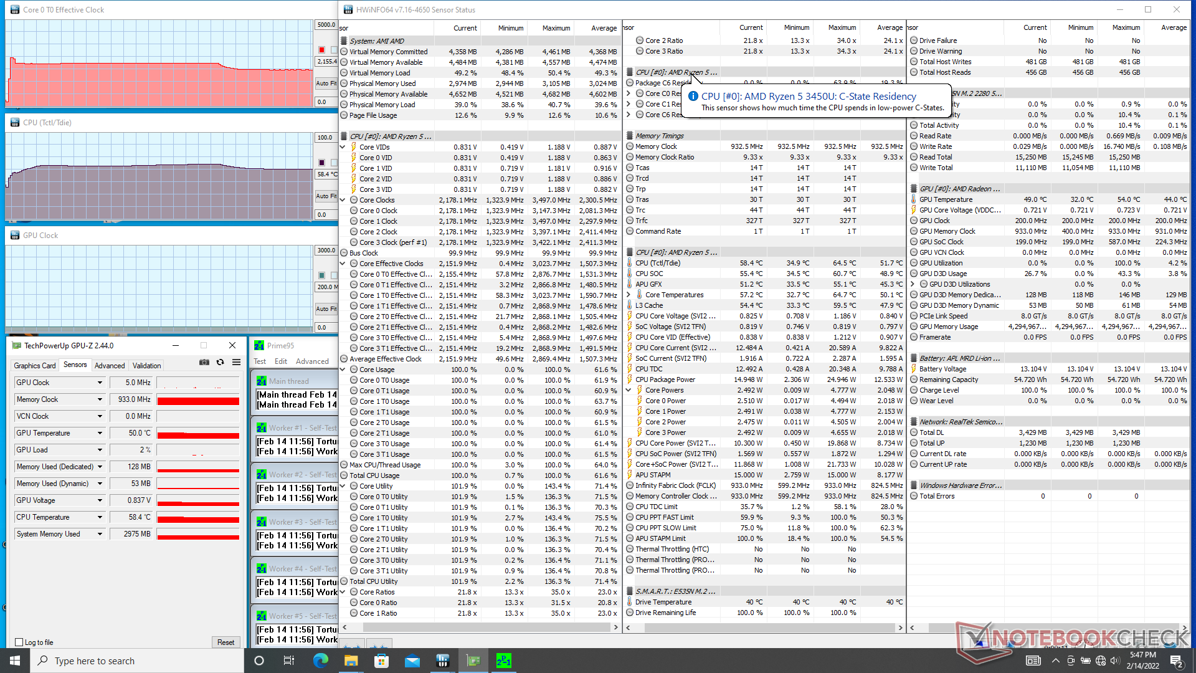Open the Windows Start menu

click(15, 661)
